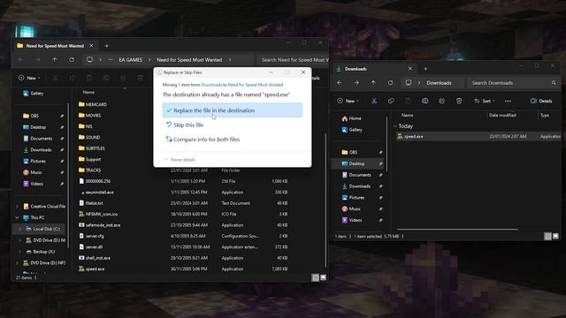Click Rename icon in Downloads window toolbar
Viewport: 566px width, 318px height.
coord(424,101)
